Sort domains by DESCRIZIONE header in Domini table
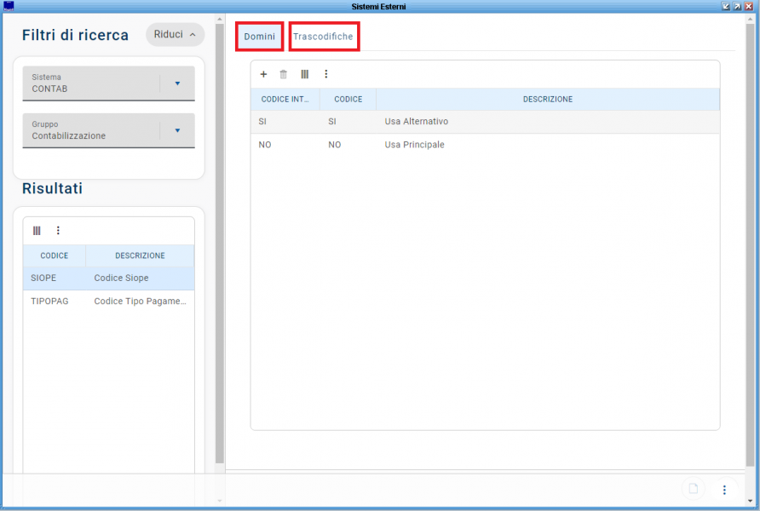The height and width of the screenshot is (511, 760). pos(548,100)
